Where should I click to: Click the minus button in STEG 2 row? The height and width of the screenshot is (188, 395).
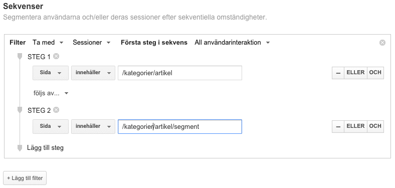pyautogui.click(x=338, y=126)
